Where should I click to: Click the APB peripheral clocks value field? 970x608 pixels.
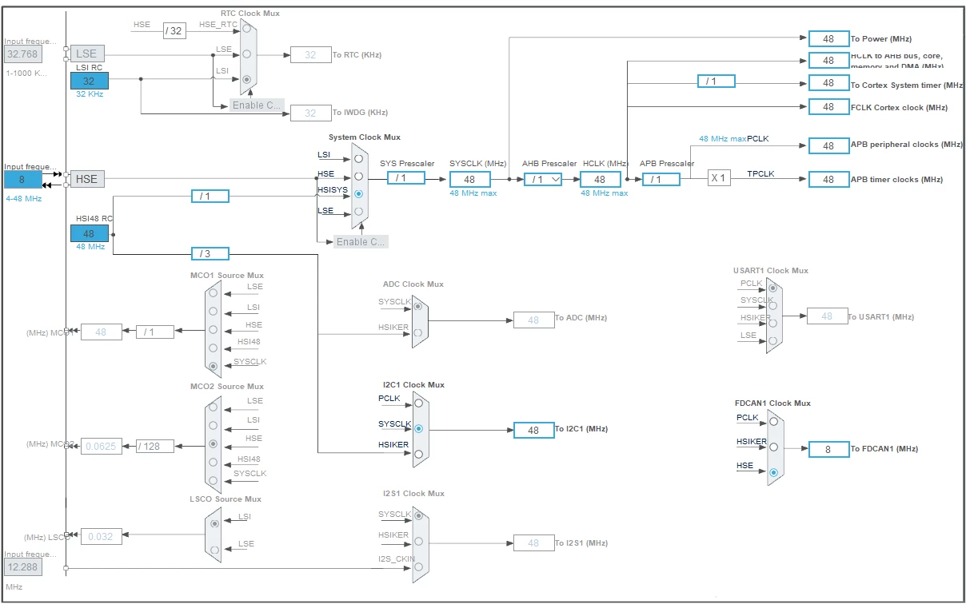[x=828, y=145]
